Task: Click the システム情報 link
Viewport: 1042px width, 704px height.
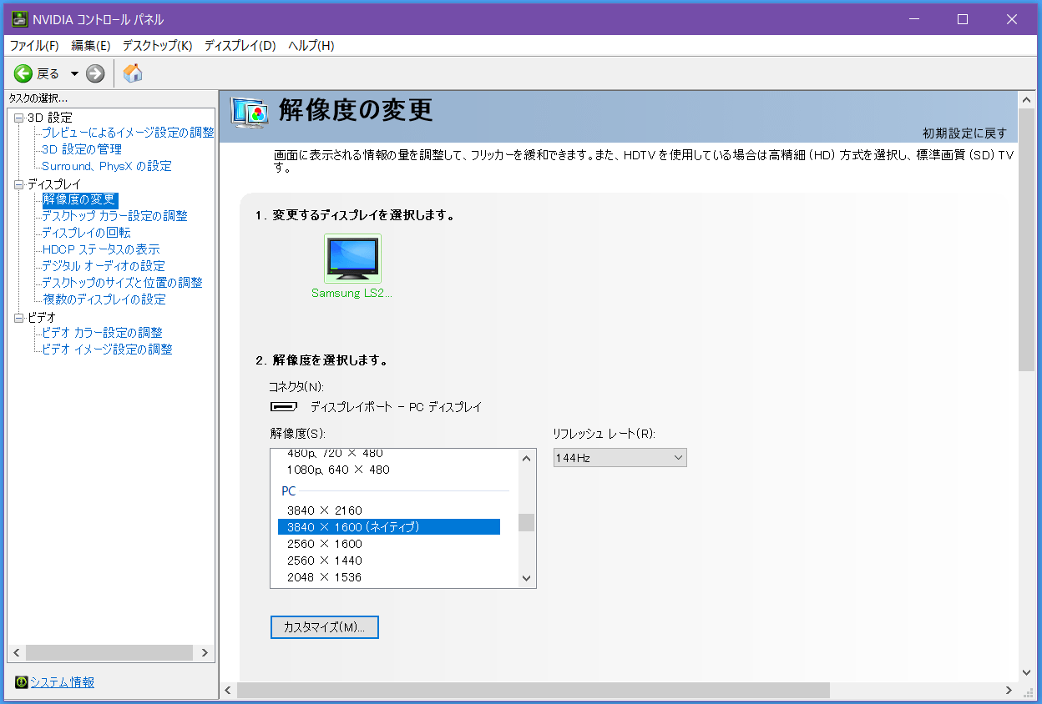Action: click(x=63, y=682)
